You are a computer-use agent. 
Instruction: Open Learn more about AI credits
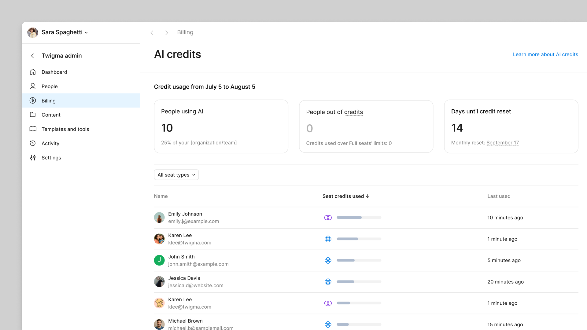(x=545, y=54)
